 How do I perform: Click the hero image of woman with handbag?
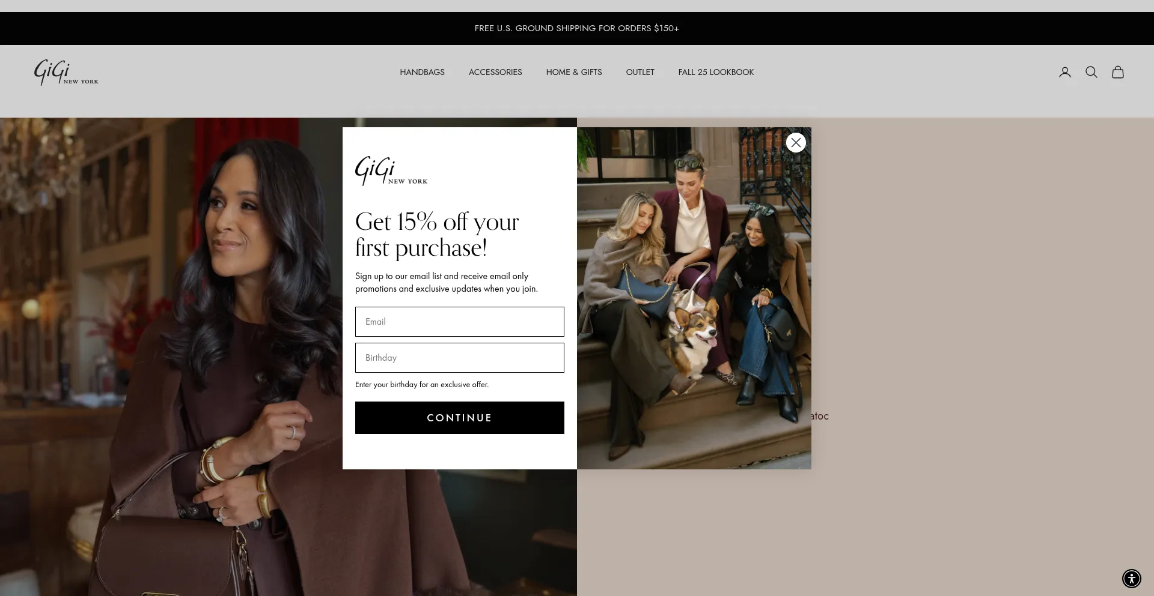pos(171,357)
